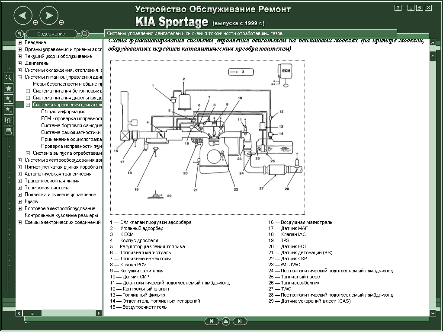Click the large back navigation arrow
This screenshot has width=443, height=332.
pos(23,16)
